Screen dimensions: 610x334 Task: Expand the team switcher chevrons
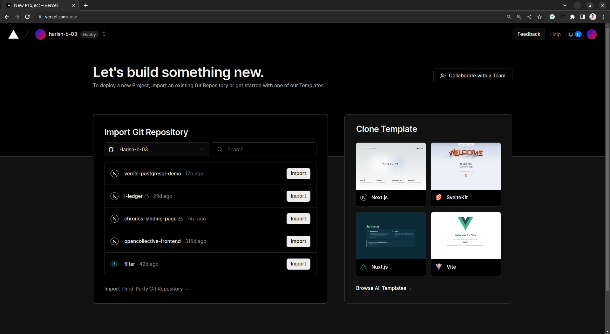click(x=104, y=34)
